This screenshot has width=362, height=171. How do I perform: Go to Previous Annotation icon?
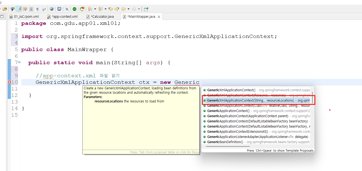point(100,9)
